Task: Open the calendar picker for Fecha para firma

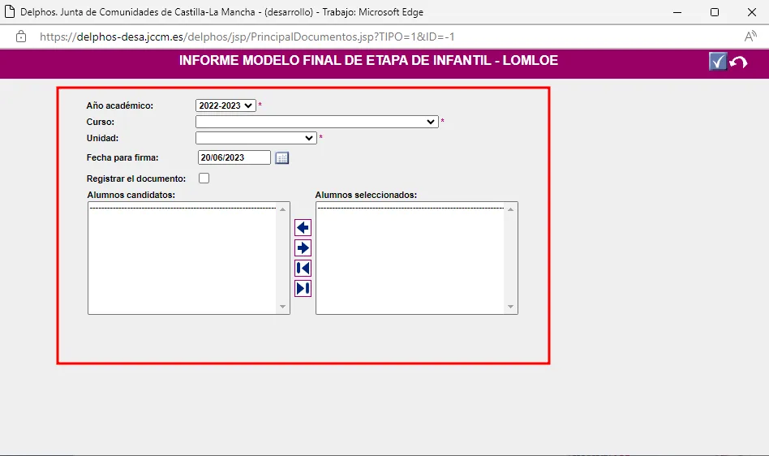Action: pos(281,158)
